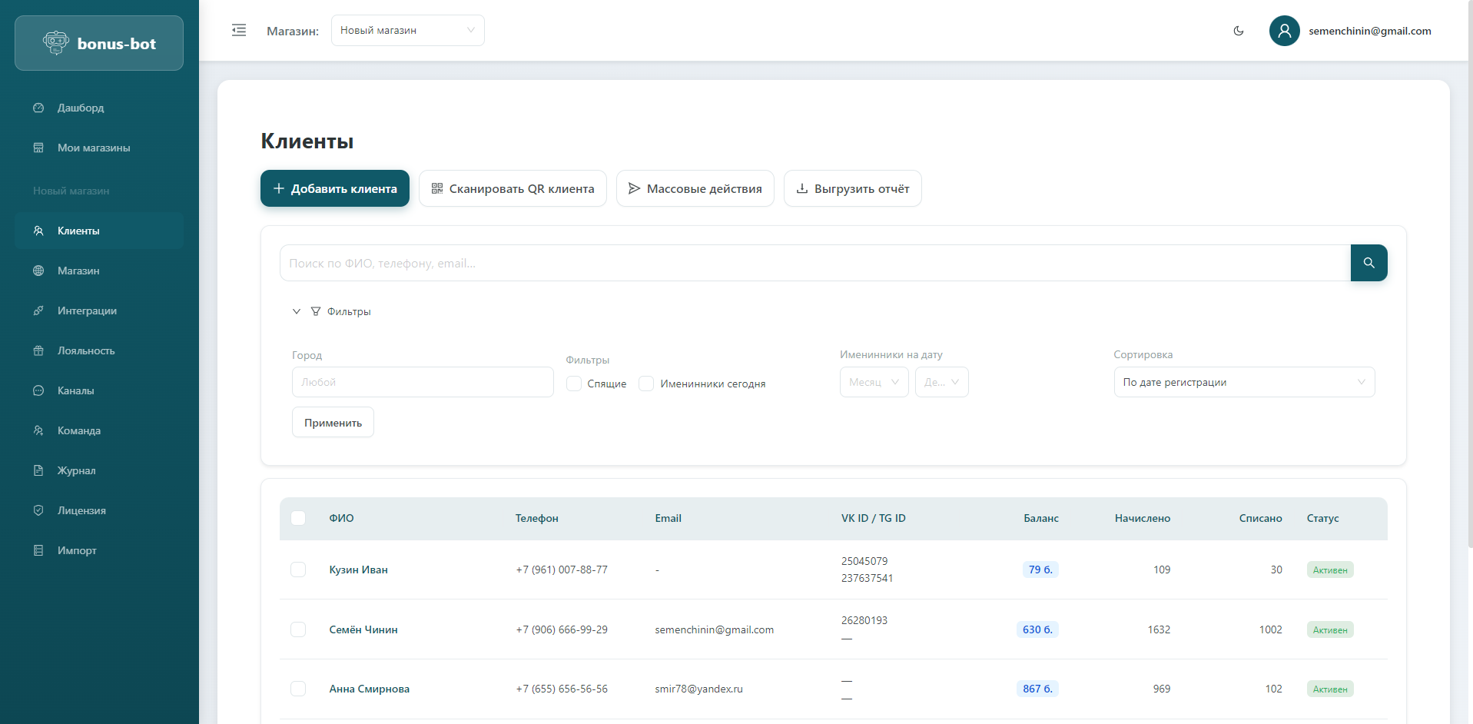The image size is (1473, 724).
Task: Click the Выгрузить отчёт button
Action: (852, 188)
